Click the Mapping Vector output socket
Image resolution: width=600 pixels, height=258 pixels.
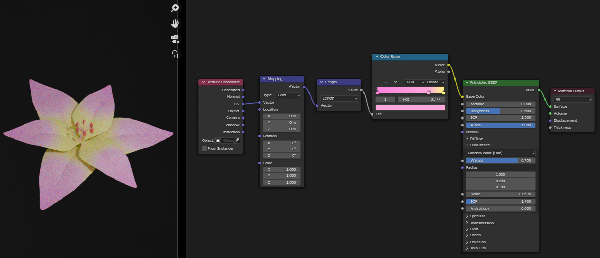(x=304, y=87)
